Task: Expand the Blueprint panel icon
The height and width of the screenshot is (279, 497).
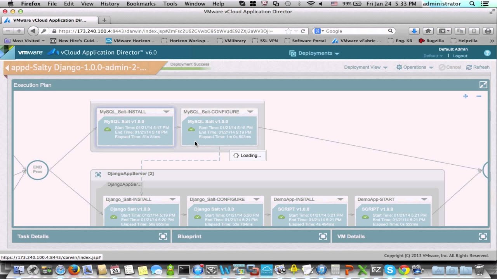Action: click(323, 236)
